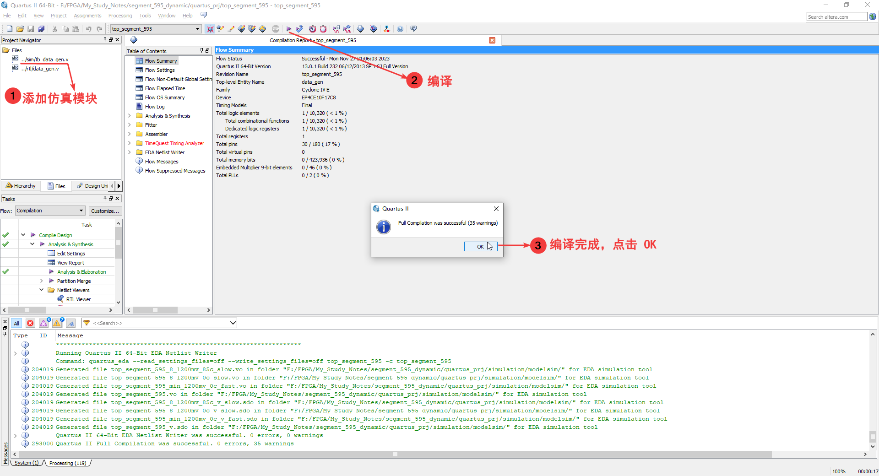Collapse the Compile Design task
This screenshot has height=476, width=879.
click(23, 235)
